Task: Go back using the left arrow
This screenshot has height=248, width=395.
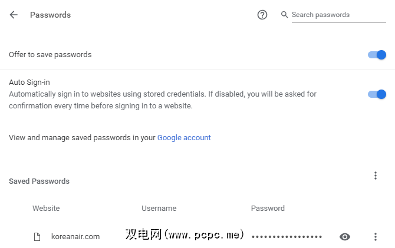Action: pos(14,15)
